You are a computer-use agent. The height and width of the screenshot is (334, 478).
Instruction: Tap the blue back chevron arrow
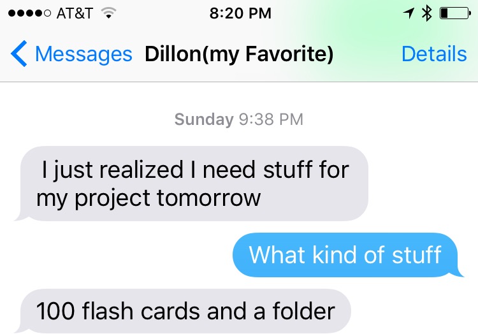[x=18, y=54]
